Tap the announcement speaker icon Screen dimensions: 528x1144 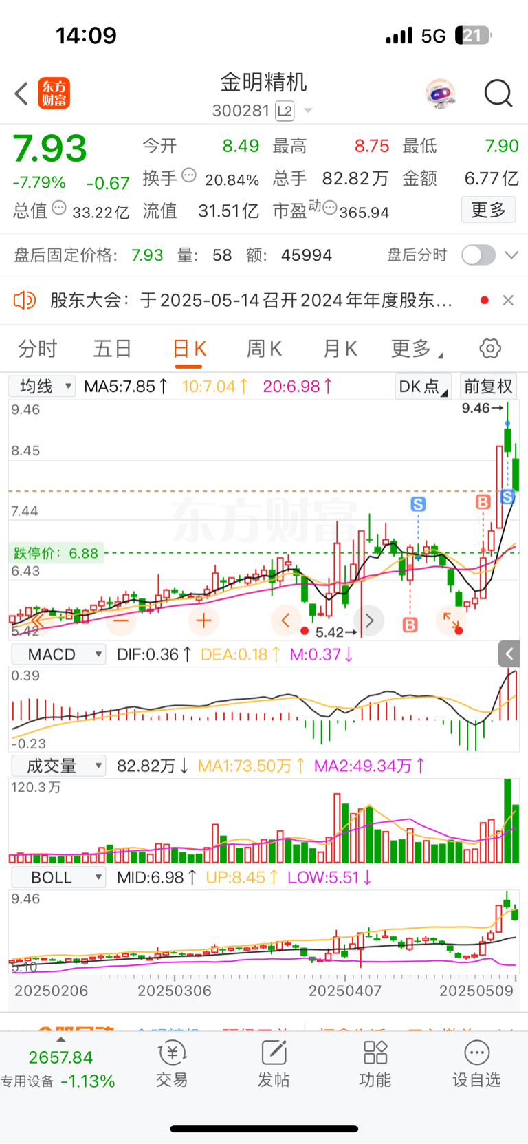click(25, 300)
